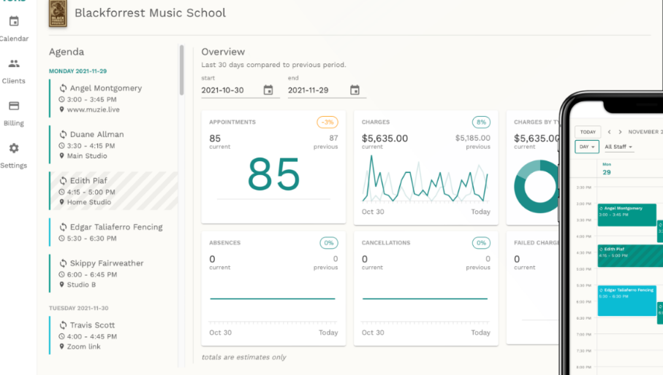Open the All Staff dropdown on phone

pos(618,147)
